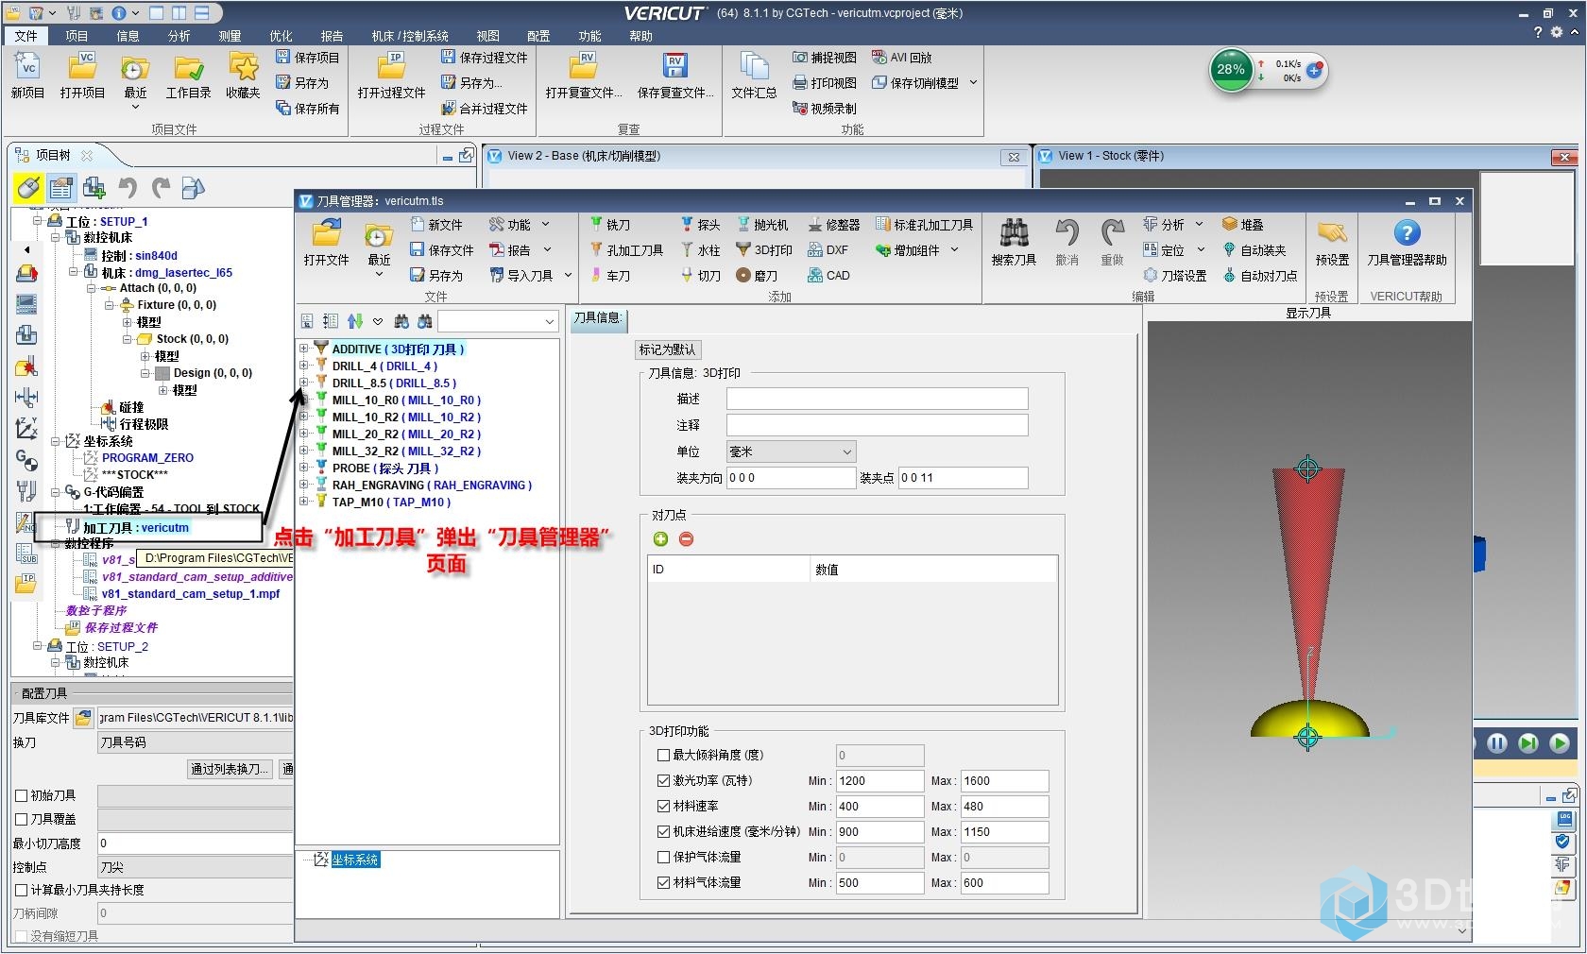Open 功能 dropdown in Tool Manager
The image size is (1587, 954).
519,225
